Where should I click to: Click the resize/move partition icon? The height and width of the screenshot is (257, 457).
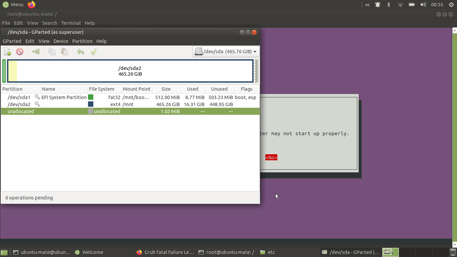pyautogui.click(x=36, y=52)
